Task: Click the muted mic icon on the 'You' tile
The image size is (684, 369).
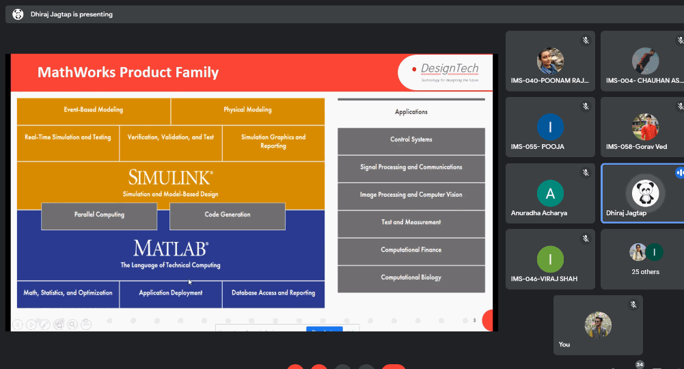Action: pos(633,305)
